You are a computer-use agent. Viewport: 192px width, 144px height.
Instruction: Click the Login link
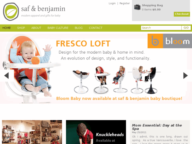coord(112,3)
